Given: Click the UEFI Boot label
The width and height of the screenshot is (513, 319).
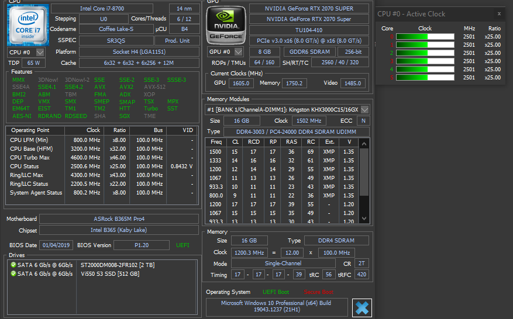Looking at the screenshot, I should (276, 292).
